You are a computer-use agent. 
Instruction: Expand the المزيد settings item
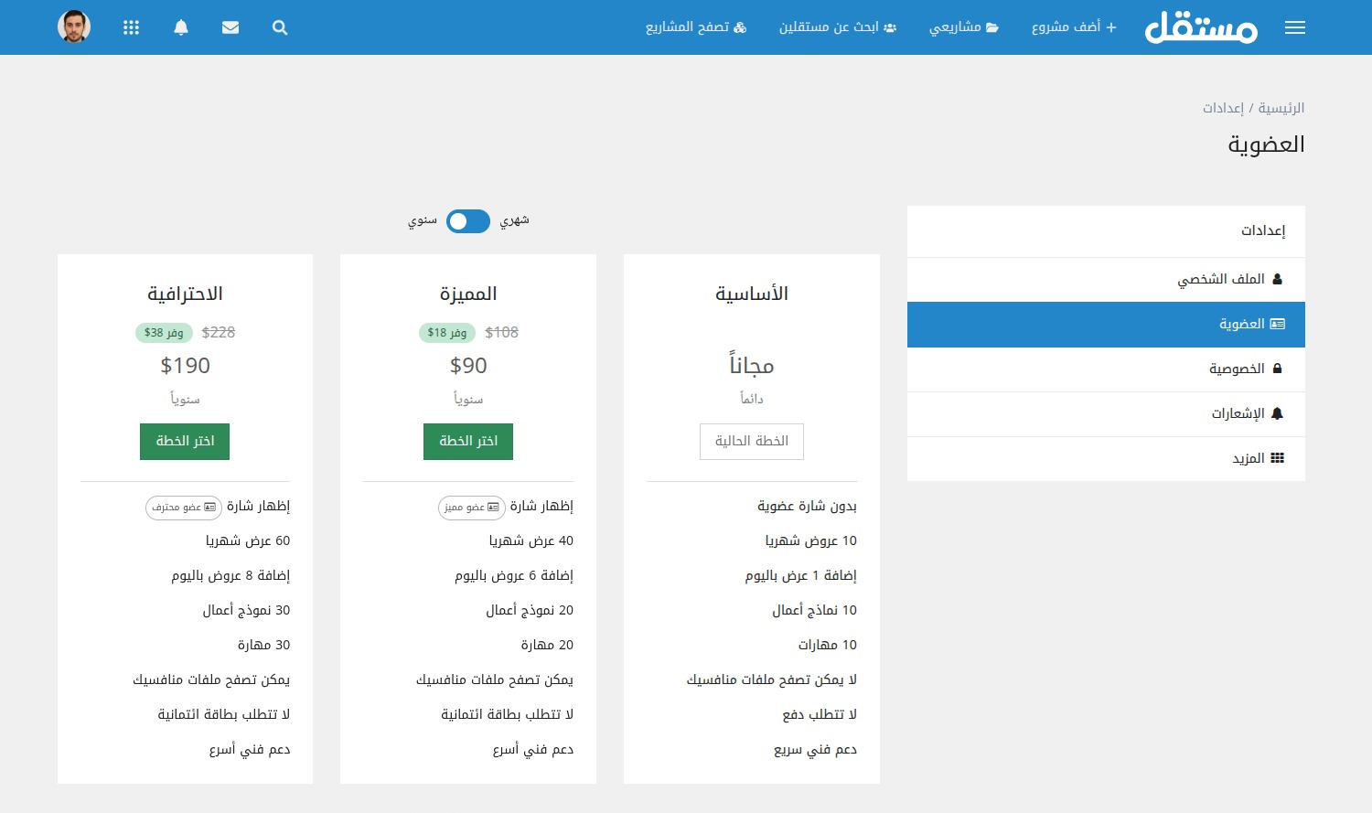pos(1258,458)
